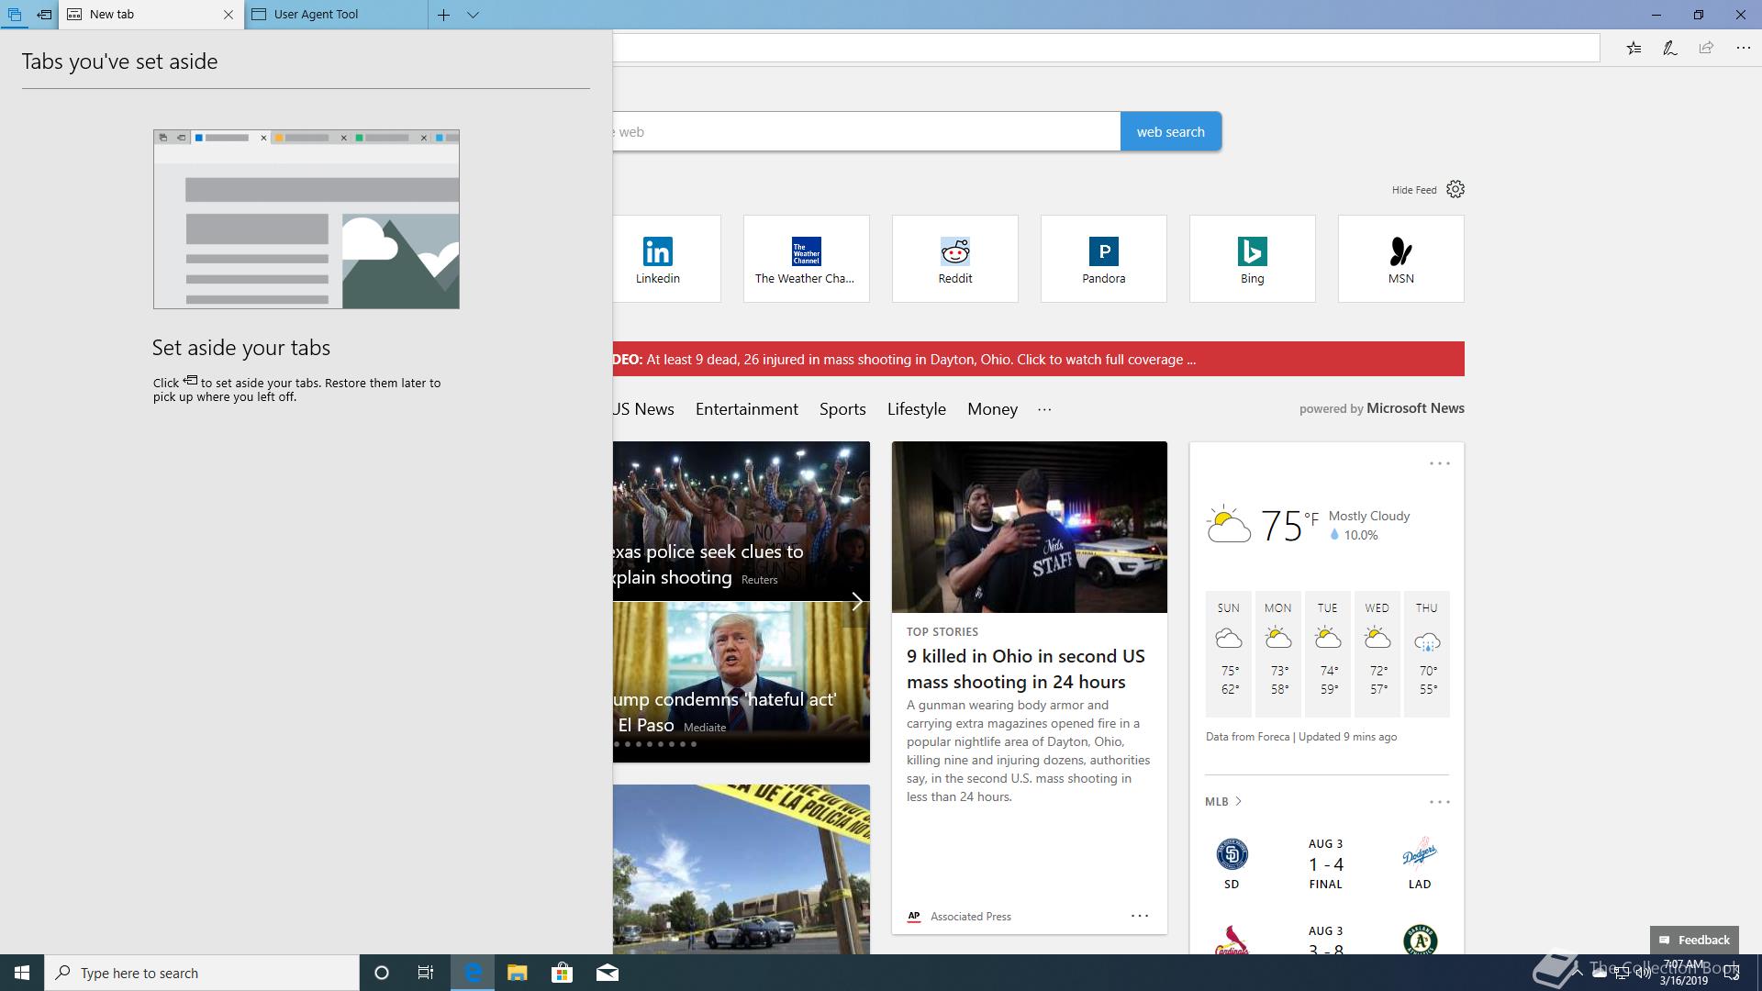This screenshot has width=1762, height=991.
Task: Open weather card options ellipsis
Action: point(1440,463)
